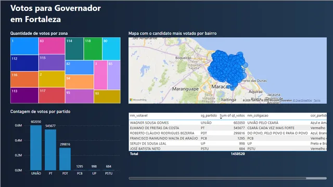Click the Contagem de votos por partido title
Image resolution: width=333 pixels, height=187 pixels.
click(x=40, y=112)
